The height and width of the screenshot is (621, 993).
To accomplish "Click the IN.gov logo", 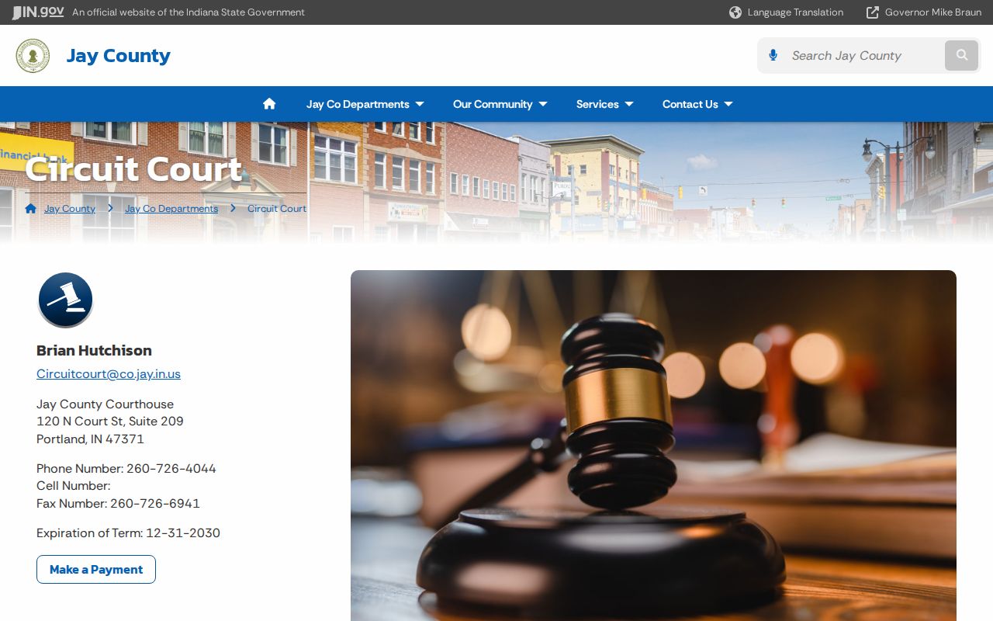I will click(38, 12).
